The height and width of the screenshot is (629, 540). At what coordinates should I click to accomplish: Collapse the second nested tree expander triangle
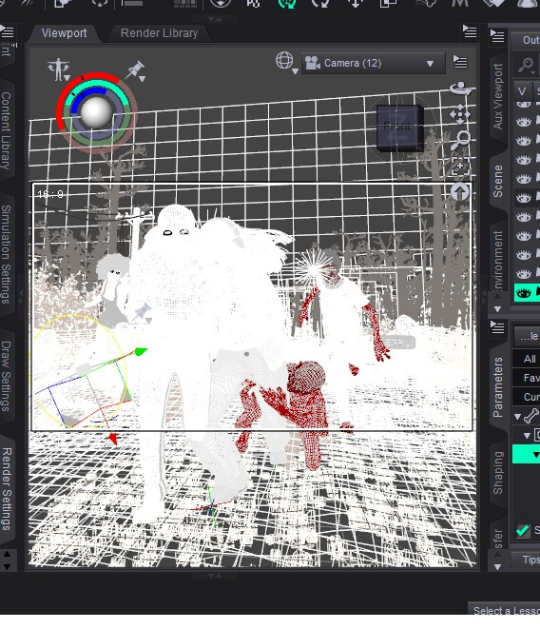click(x=528, y=435)
